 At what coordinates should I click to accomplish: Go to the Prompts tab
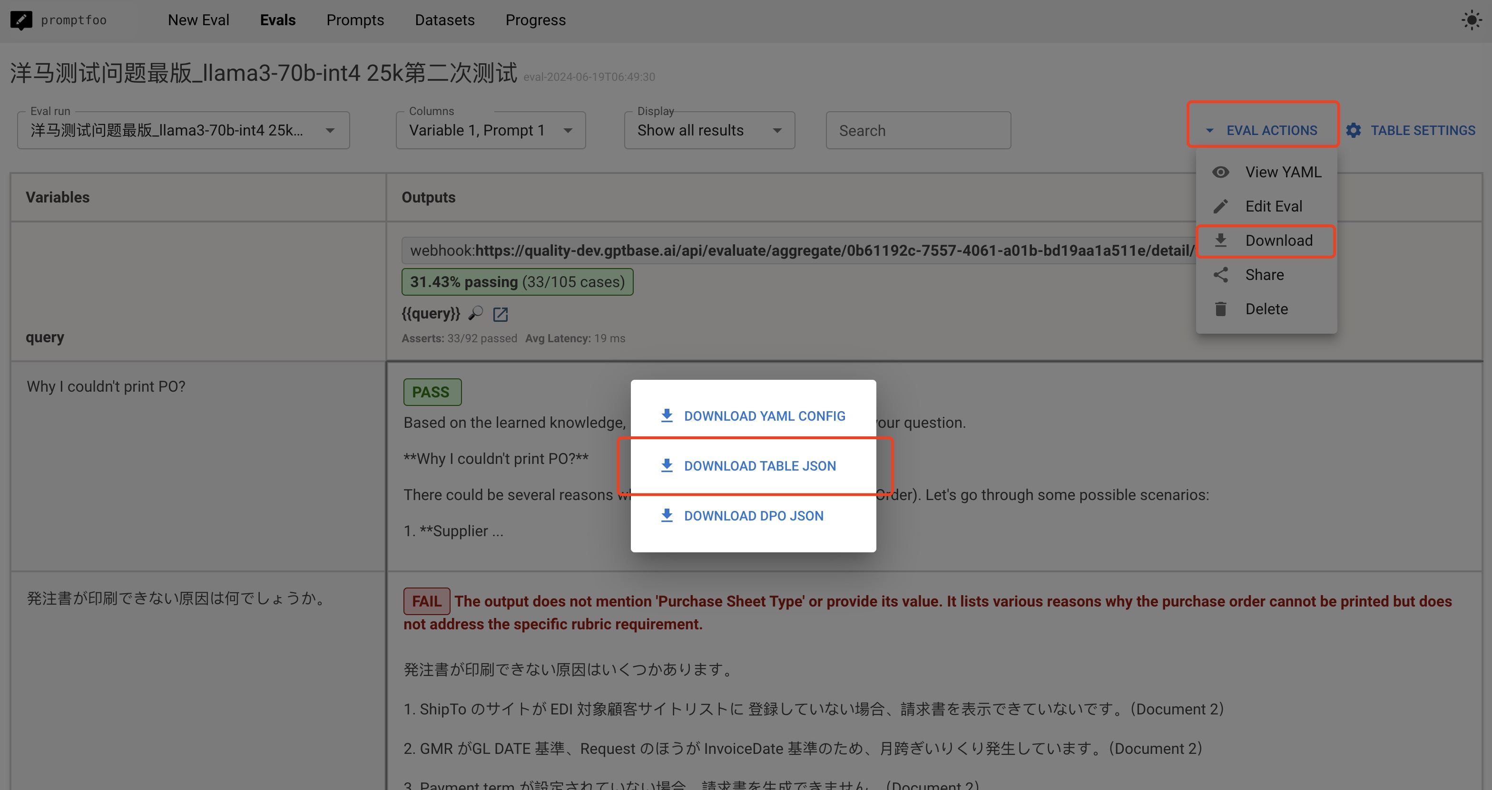click(x=355, y=20)
